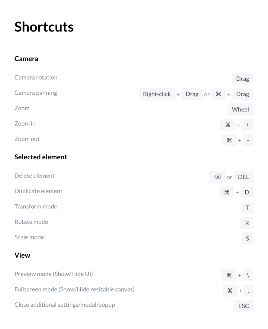The width and height of the screenshot is (268, 329).
Task: Click the backspace icon key for Delete element
Action: coord(217,177)
